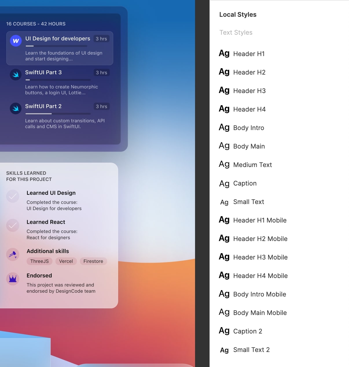
Task: Click the text "React for designers"
Action: click(48, 238)
